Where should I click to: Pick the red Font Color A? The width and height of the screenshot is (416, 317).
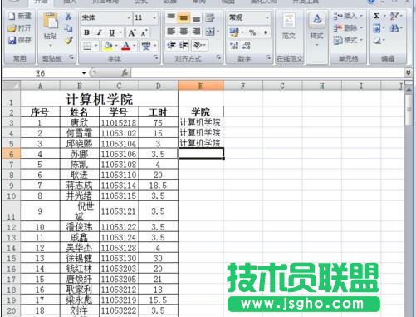(x=126, y=46)
